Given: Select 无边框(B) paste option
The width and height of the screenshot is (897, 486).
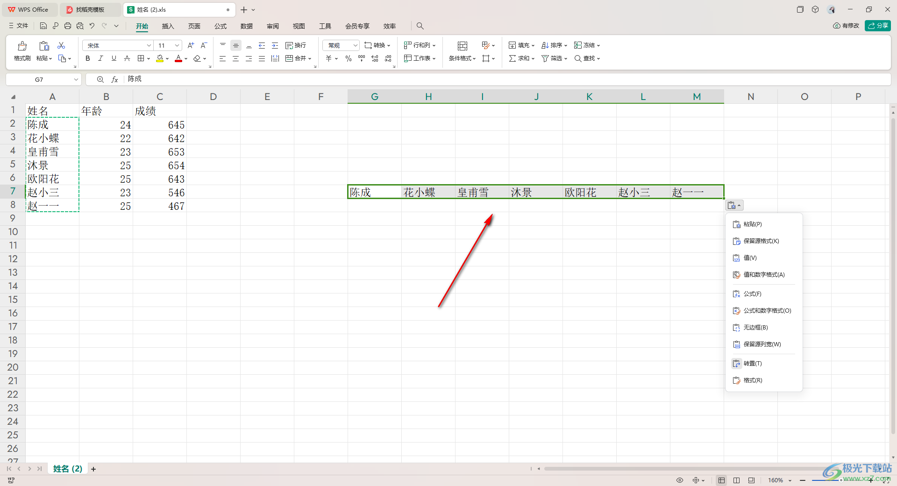Looking at the screenshot, I should click(764, 328).
